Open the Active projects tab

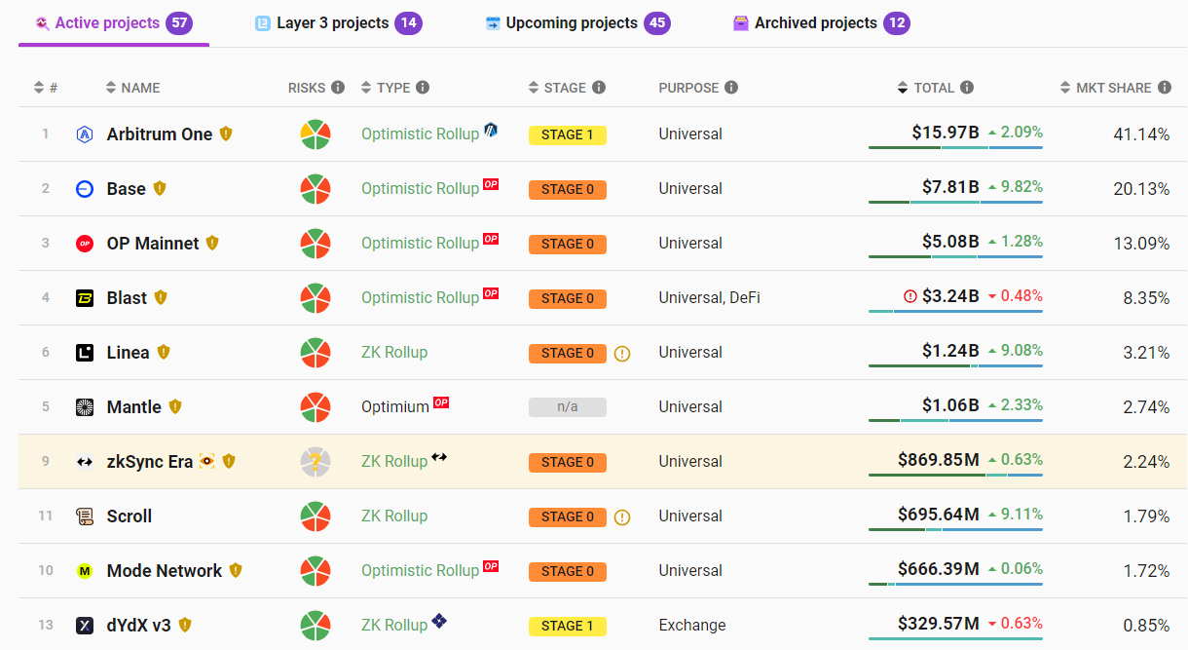coord(113,22)
